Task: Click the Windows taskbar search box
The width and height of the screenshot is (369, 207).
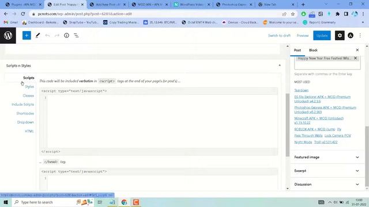Action: (x=52, y=202)
